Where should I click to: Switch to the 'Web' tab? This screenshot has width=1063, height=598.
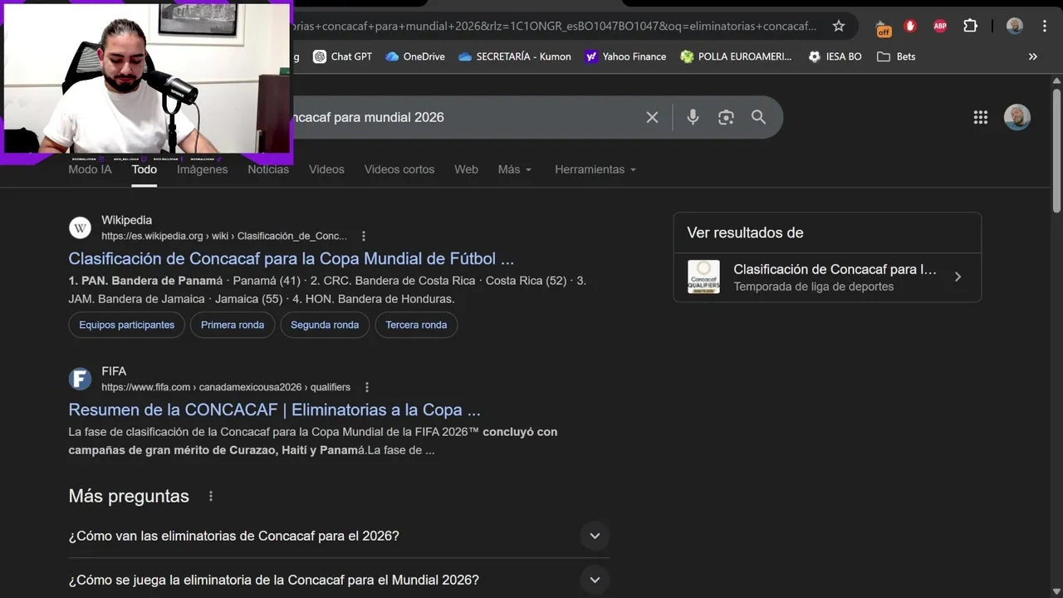[466, 169]
